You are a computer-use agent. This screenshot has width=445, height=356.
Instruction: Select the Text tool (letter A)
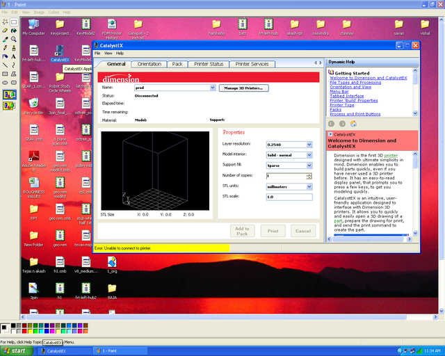coord(14,56)
